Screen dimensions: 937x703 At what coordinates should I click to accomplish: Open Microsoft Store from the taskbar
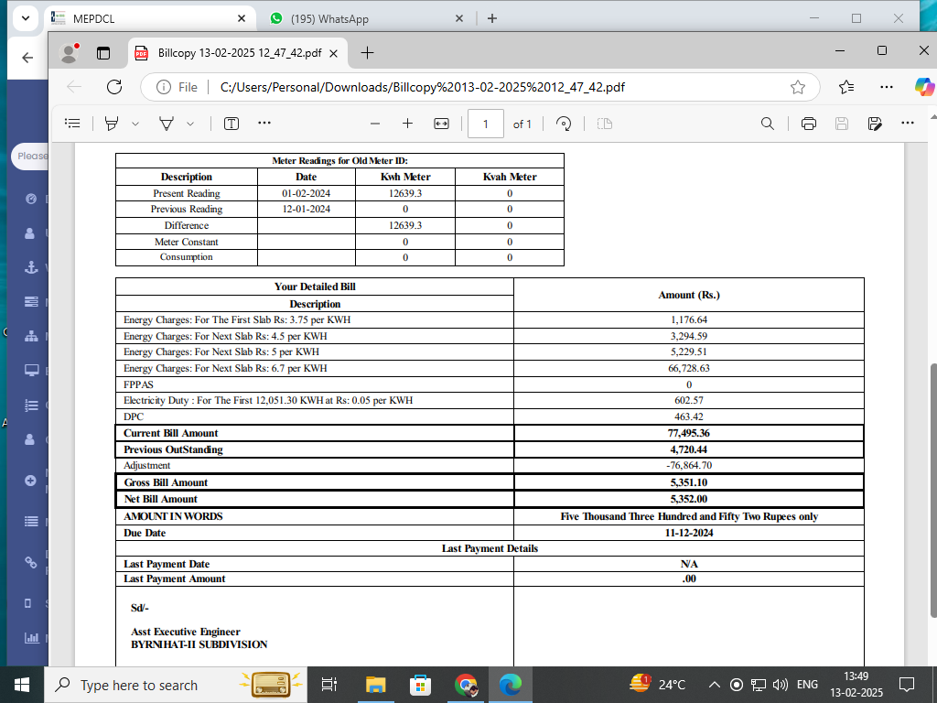(420, 685)
